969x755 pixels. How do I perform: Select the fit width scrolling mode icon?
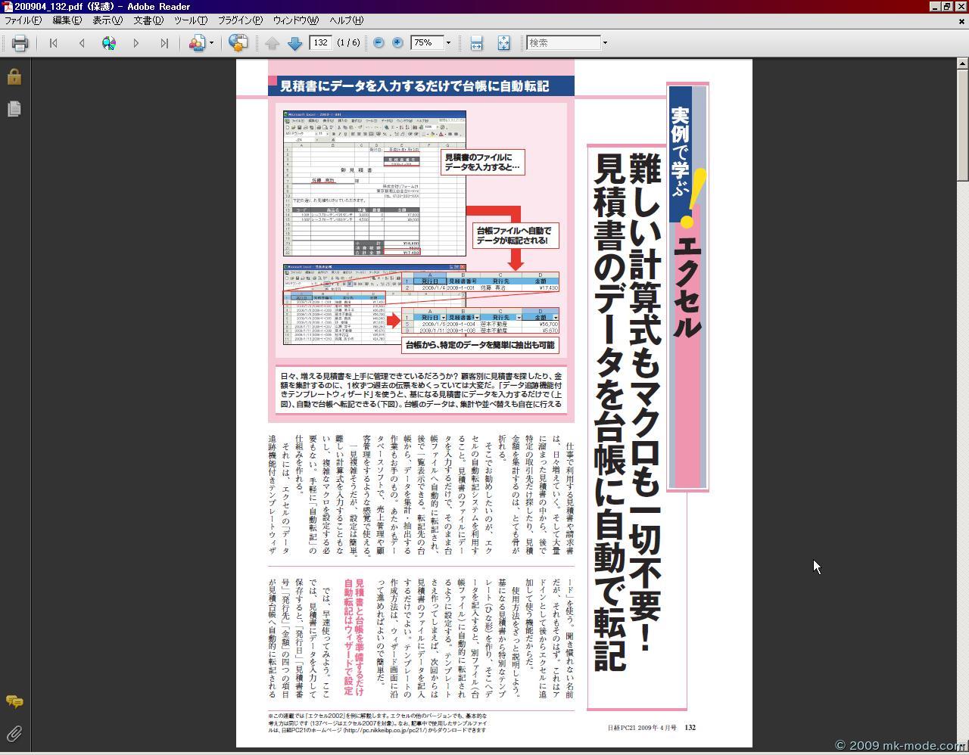(476, 43)
